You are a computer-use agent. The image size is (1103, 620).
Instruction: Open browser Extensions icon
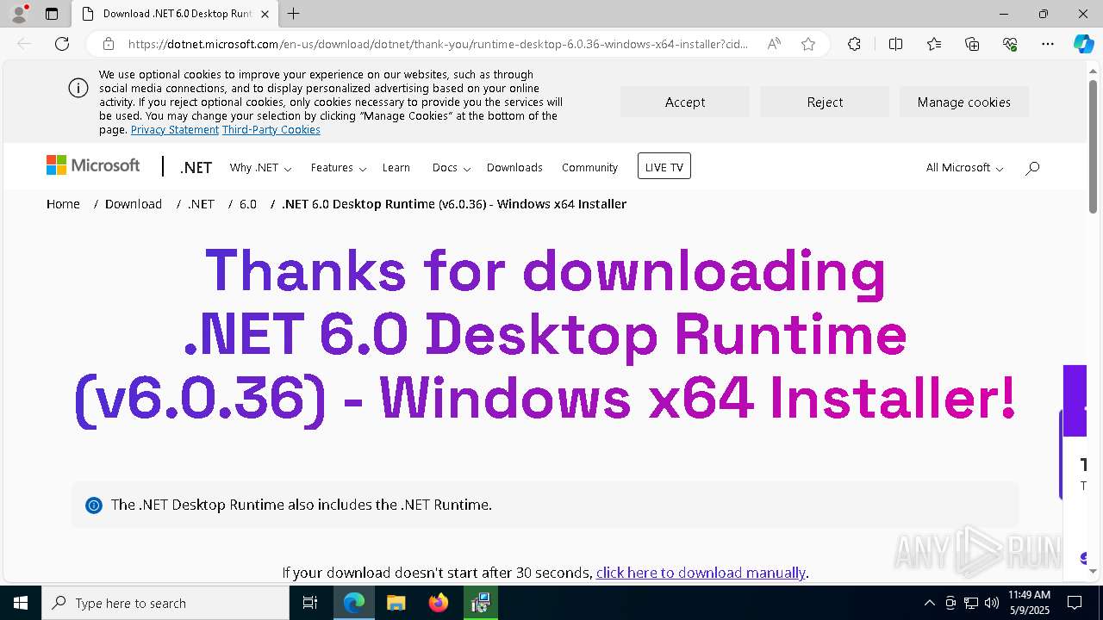click(854, 44)
